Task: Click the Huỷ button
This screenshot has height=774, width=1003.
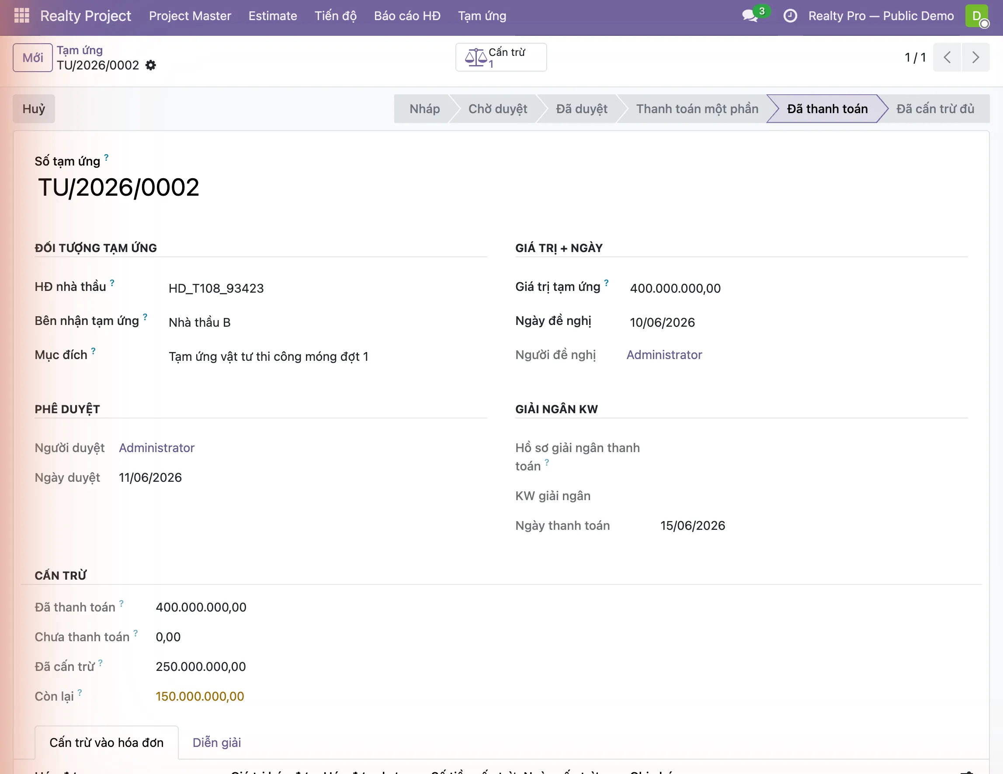Action: click(34, 109)
